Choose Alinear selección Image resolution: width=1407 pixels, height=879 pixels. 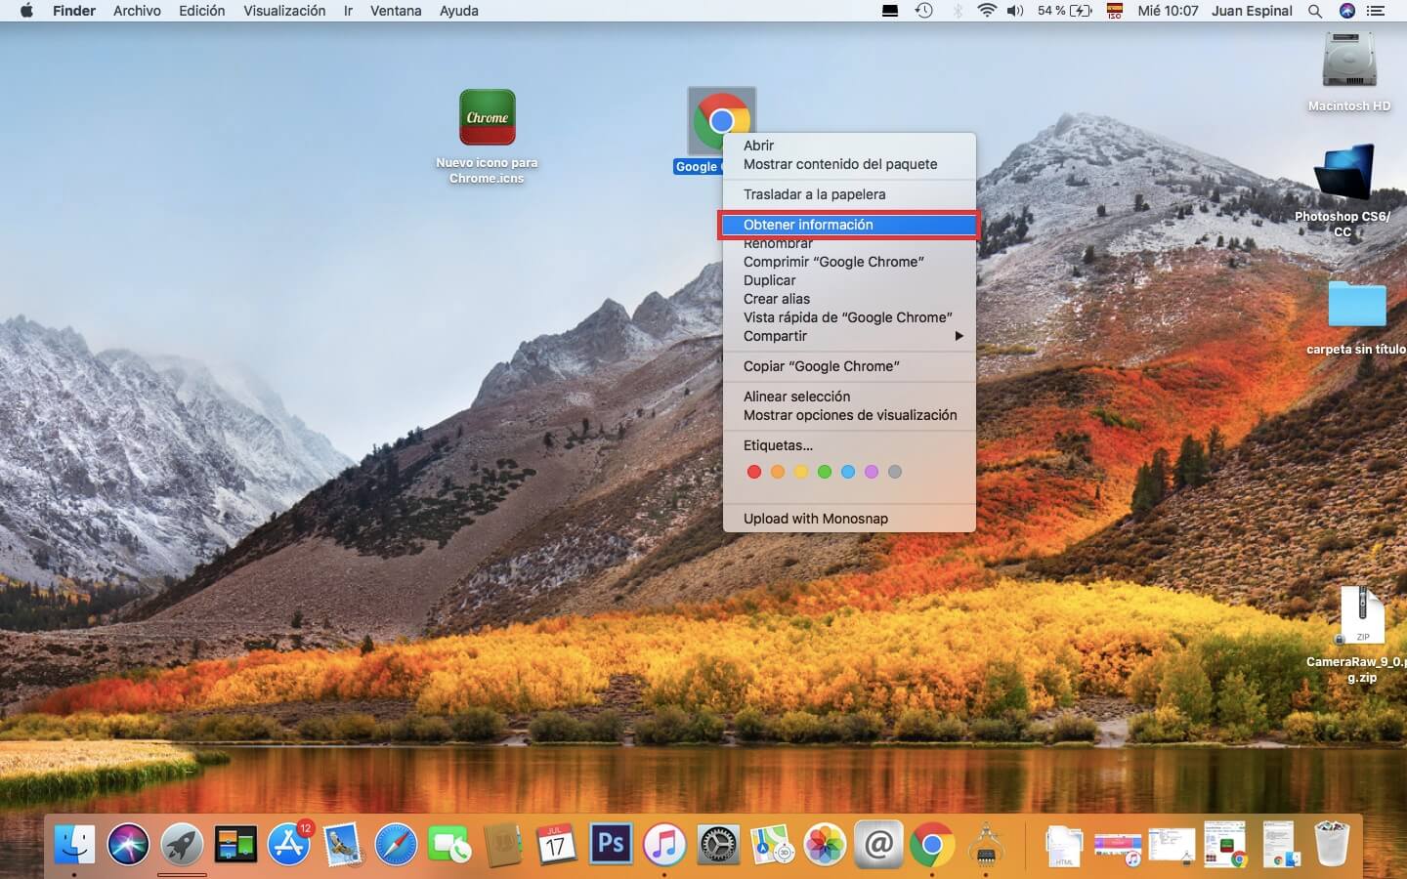[x=849, y=397]
